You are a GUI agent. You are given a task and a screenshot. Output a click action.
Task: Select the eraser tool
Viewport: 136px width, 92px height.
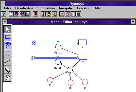(x=7, y=70)
